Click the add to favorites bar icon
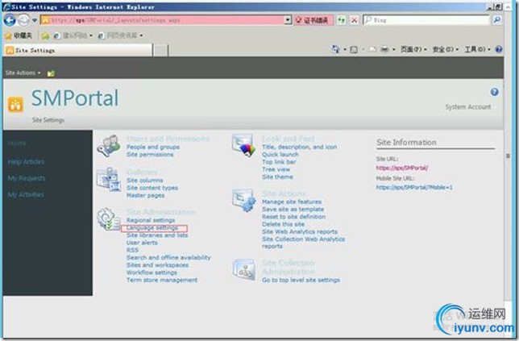The height and width of the screenshot is (341, 519). coord(46,35)
